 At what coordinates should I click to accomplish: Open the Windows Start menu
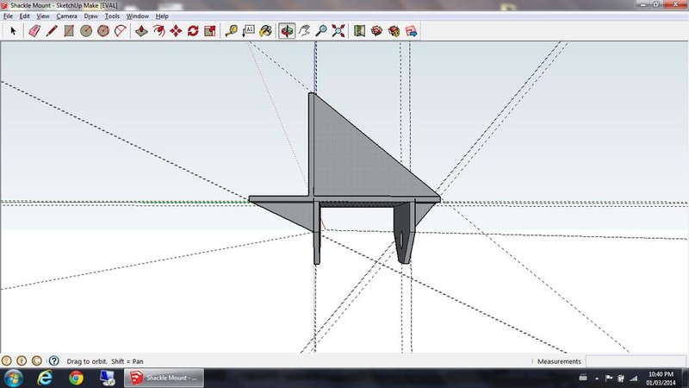tap(13, 378)
